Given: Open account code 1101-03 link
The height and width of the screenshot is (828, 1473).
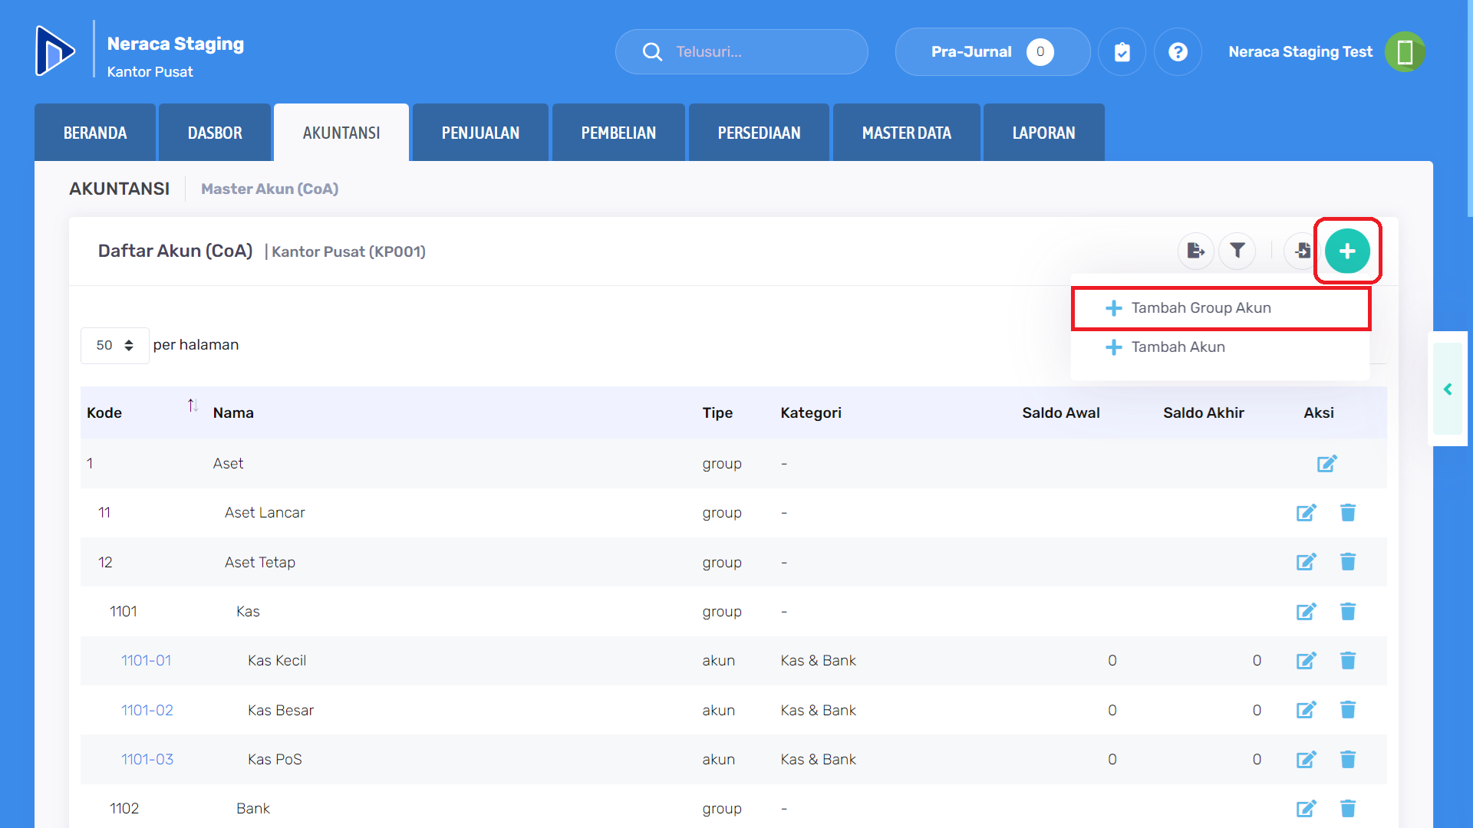Looking at the screenshot, I should (147, 759).
